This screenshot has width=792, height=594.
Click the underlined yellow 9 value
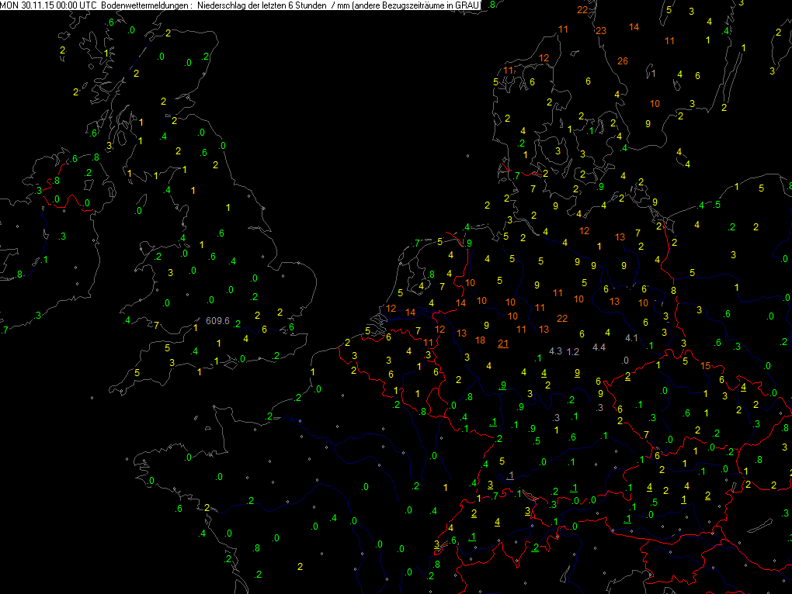577,373
